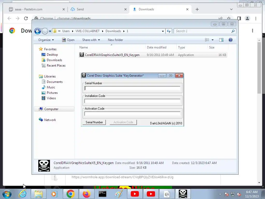Open the Share with menu
This screenshot has height=199, width=265.
(91, 40)
